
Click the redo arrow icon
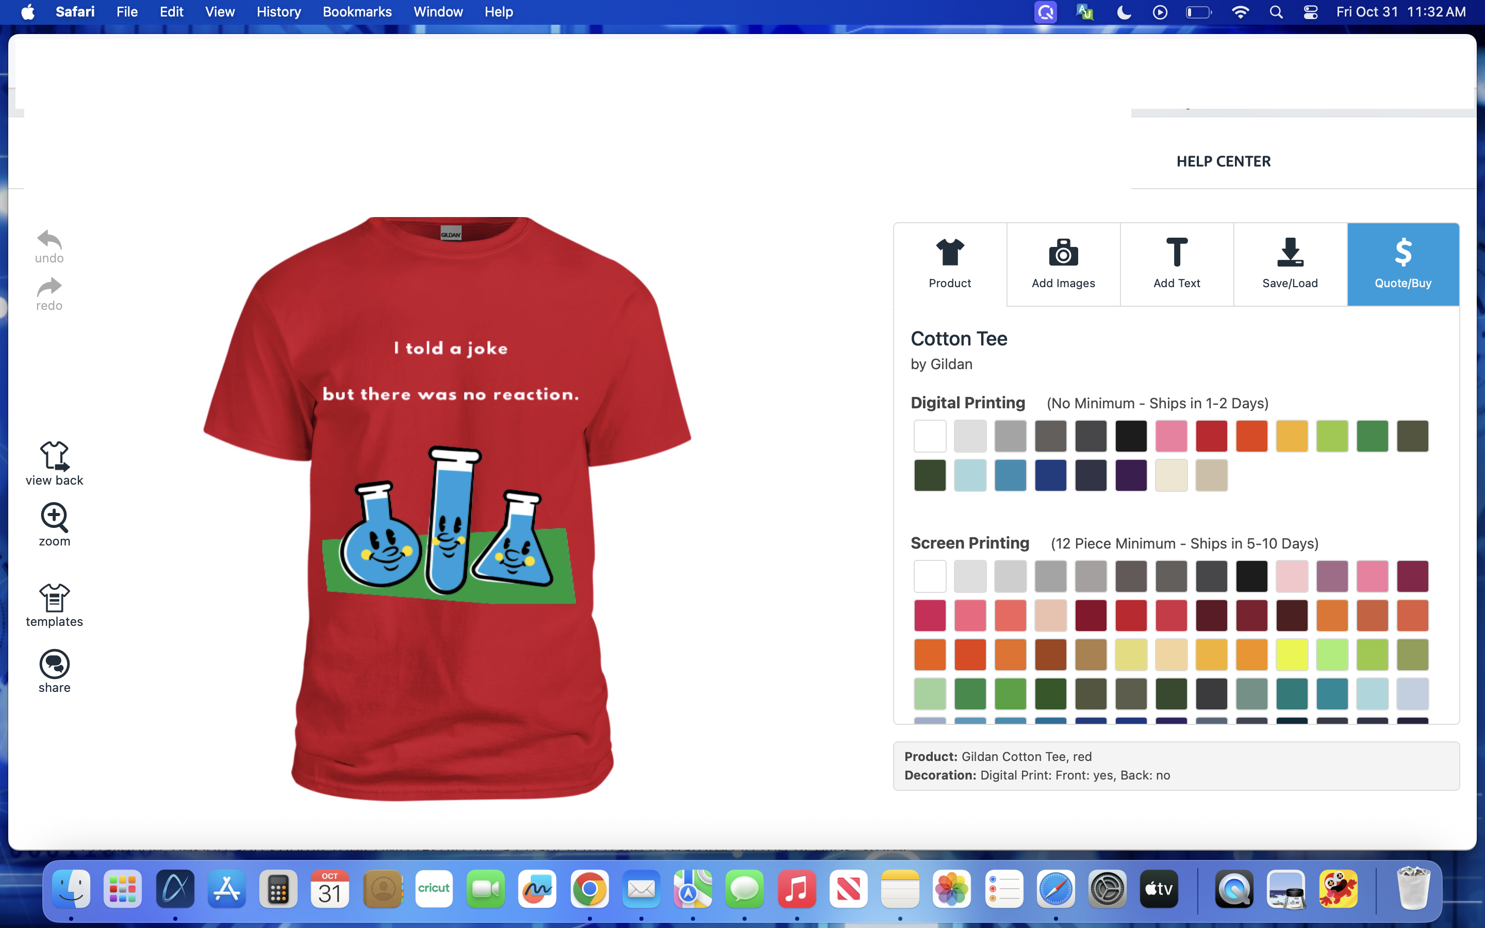click(49, 287)
